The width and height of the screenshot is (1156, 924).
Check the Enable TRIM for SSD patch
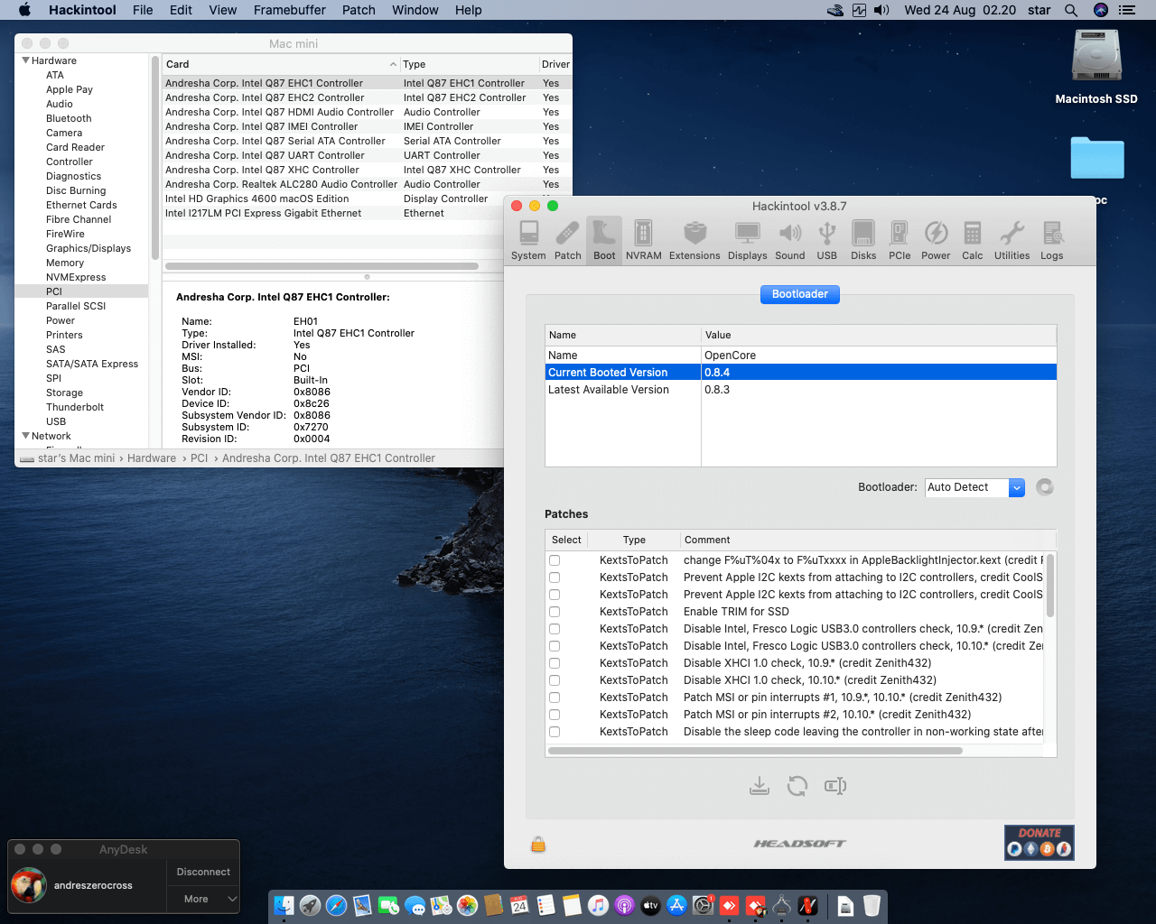coord(555,612)
